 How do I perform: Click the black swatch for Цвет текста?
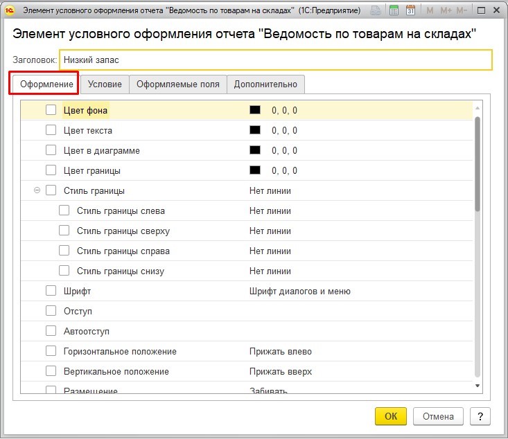pos(255,130)
